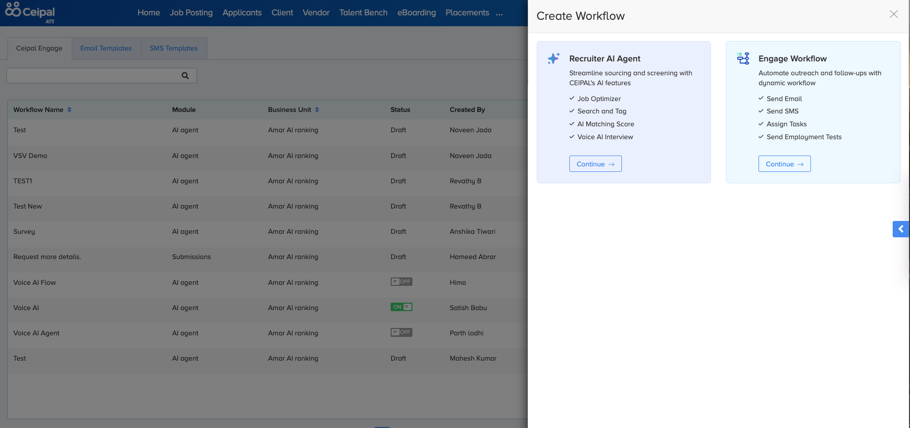The image size is (910, 428).
Task: Click the Send Email feature item
Action: [784, 99]
